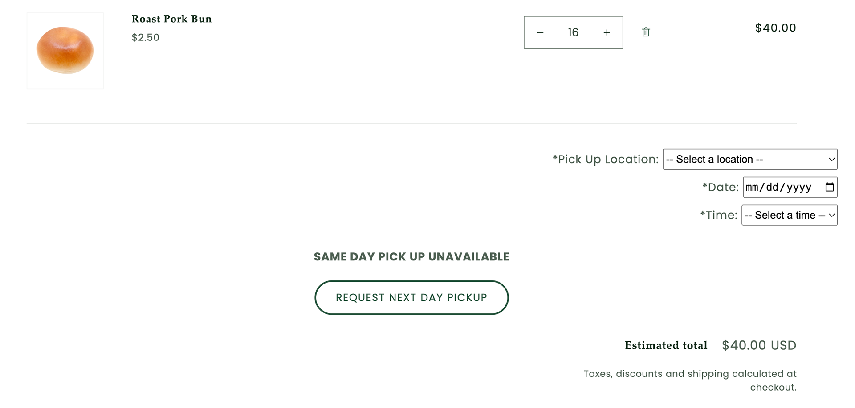Image resolution: width=855 pixels, height=408 pixels.
Task: Click the quantity field showing 16
Action: 573,32
